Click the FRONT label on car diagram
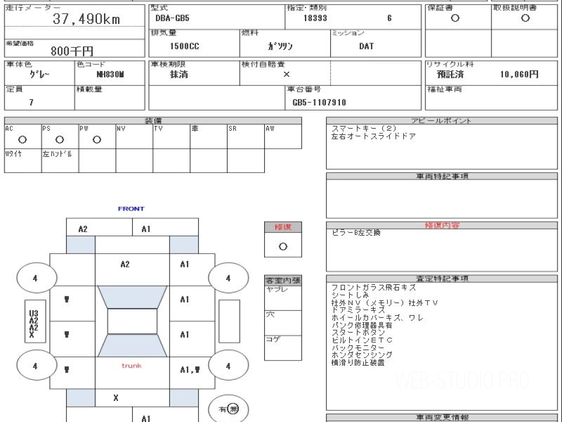This screenshot has height=422, width=562. click(x=131, y=209)
